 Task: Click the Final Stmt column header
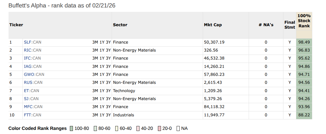click(289, 25)
